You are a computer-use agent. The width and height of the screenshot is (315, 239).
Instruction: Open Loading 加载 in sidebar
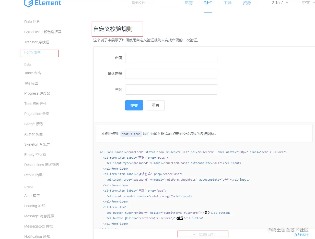35,206
